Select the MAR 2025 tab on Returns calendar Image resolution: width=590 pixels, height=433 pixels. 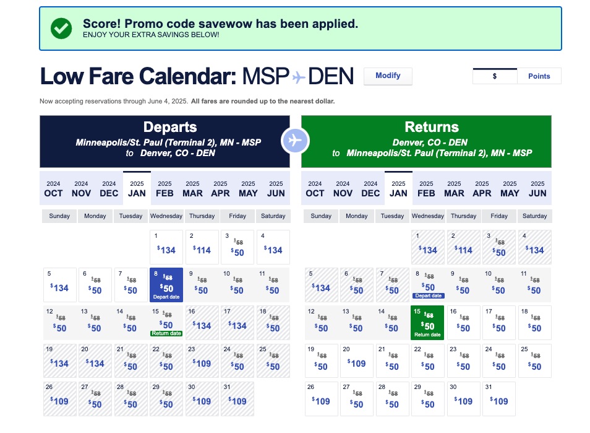tap(454, 189)
